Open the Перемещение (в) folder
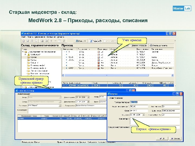Image resolution: width=195 pixels, height=146 pixels. tap(37, 68)
